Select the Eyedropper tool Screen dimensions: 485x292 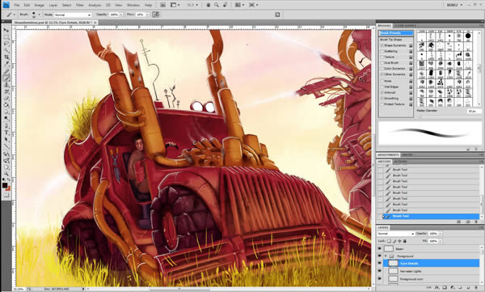6,64
